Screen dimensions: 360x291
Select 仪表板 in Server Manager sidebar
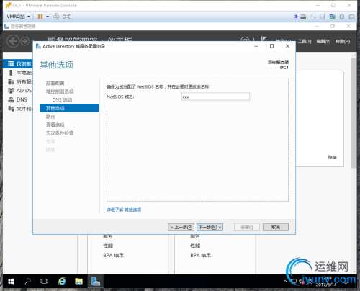[18, 63]
